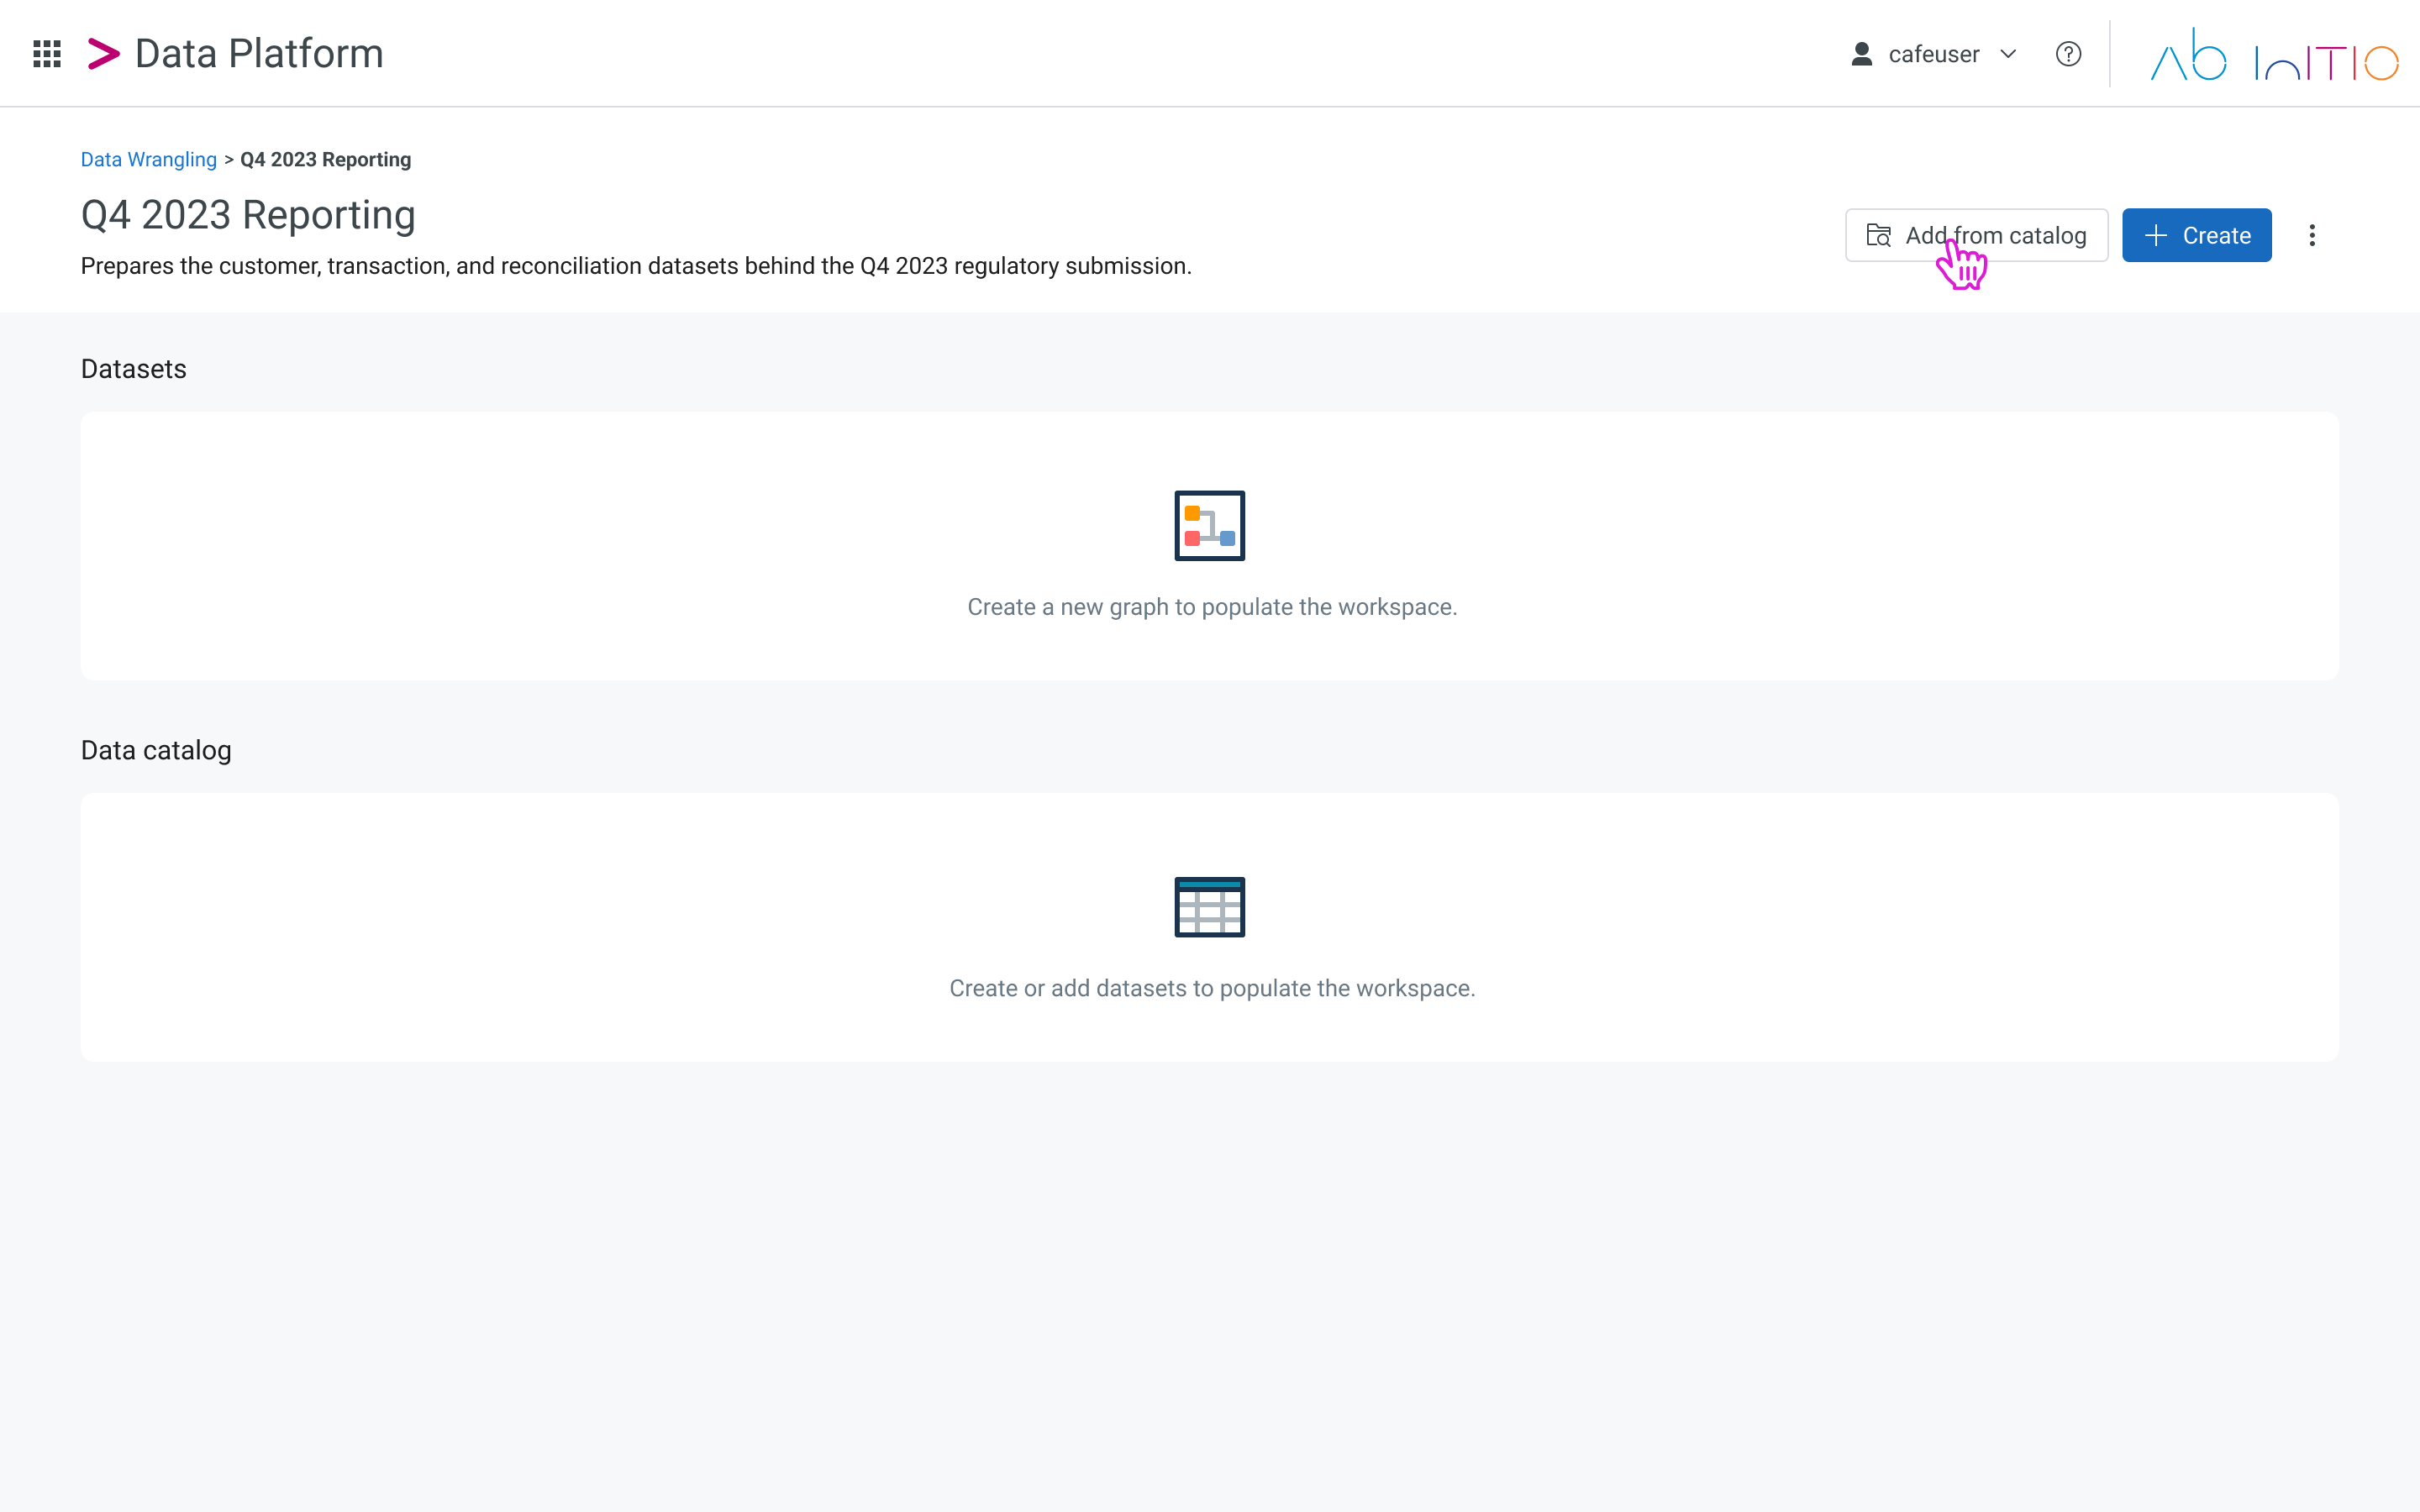Click the graph icon in Datasets panel
2420x1512 pixels.
click(1209, 526)
